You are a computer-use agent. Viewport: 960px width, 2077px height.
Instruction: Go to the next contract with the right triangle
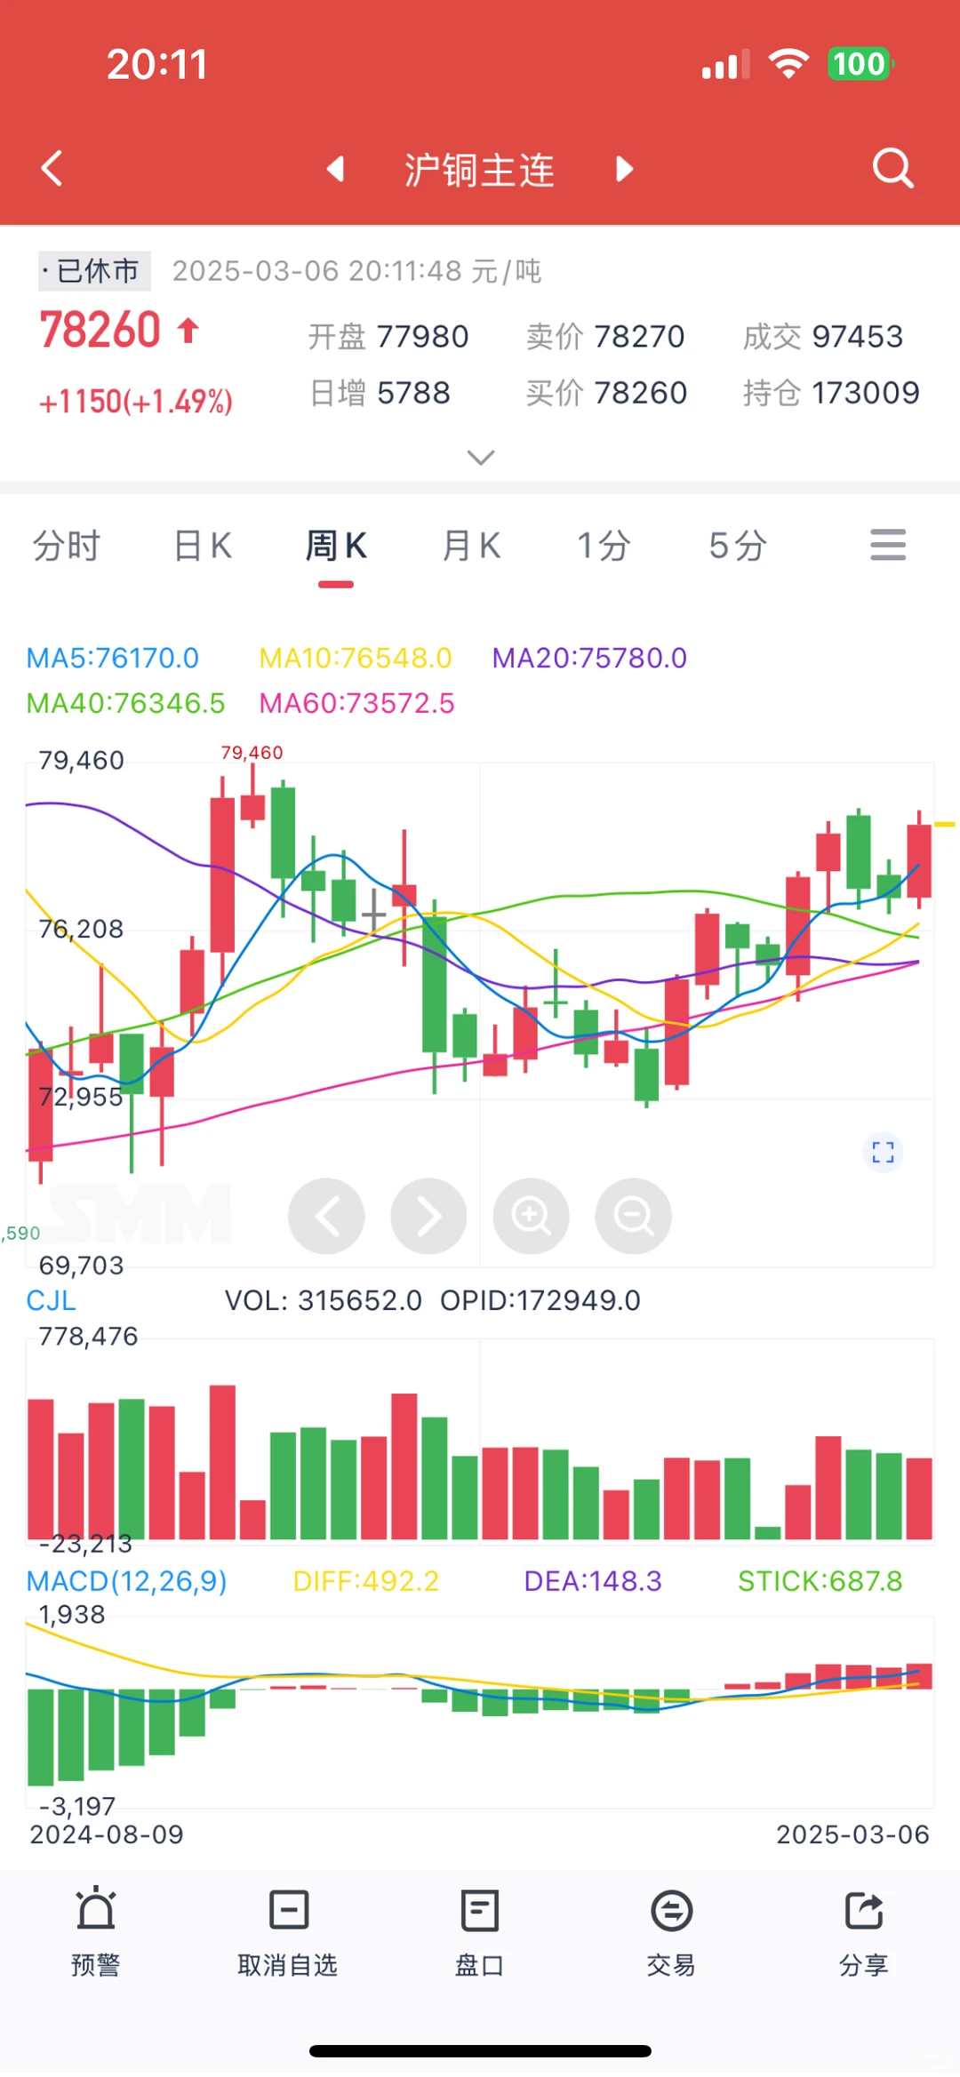625,169
